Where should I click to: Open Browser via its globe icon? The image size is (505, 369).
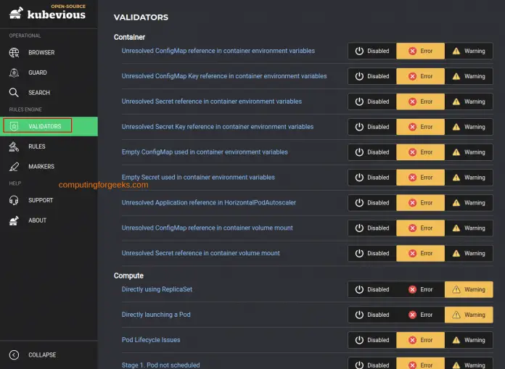[14, 53]
